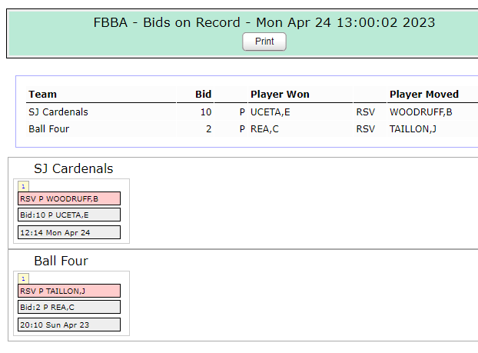Select Ball Four in the table row
The image size is (478, 353).
coord(48,129)
